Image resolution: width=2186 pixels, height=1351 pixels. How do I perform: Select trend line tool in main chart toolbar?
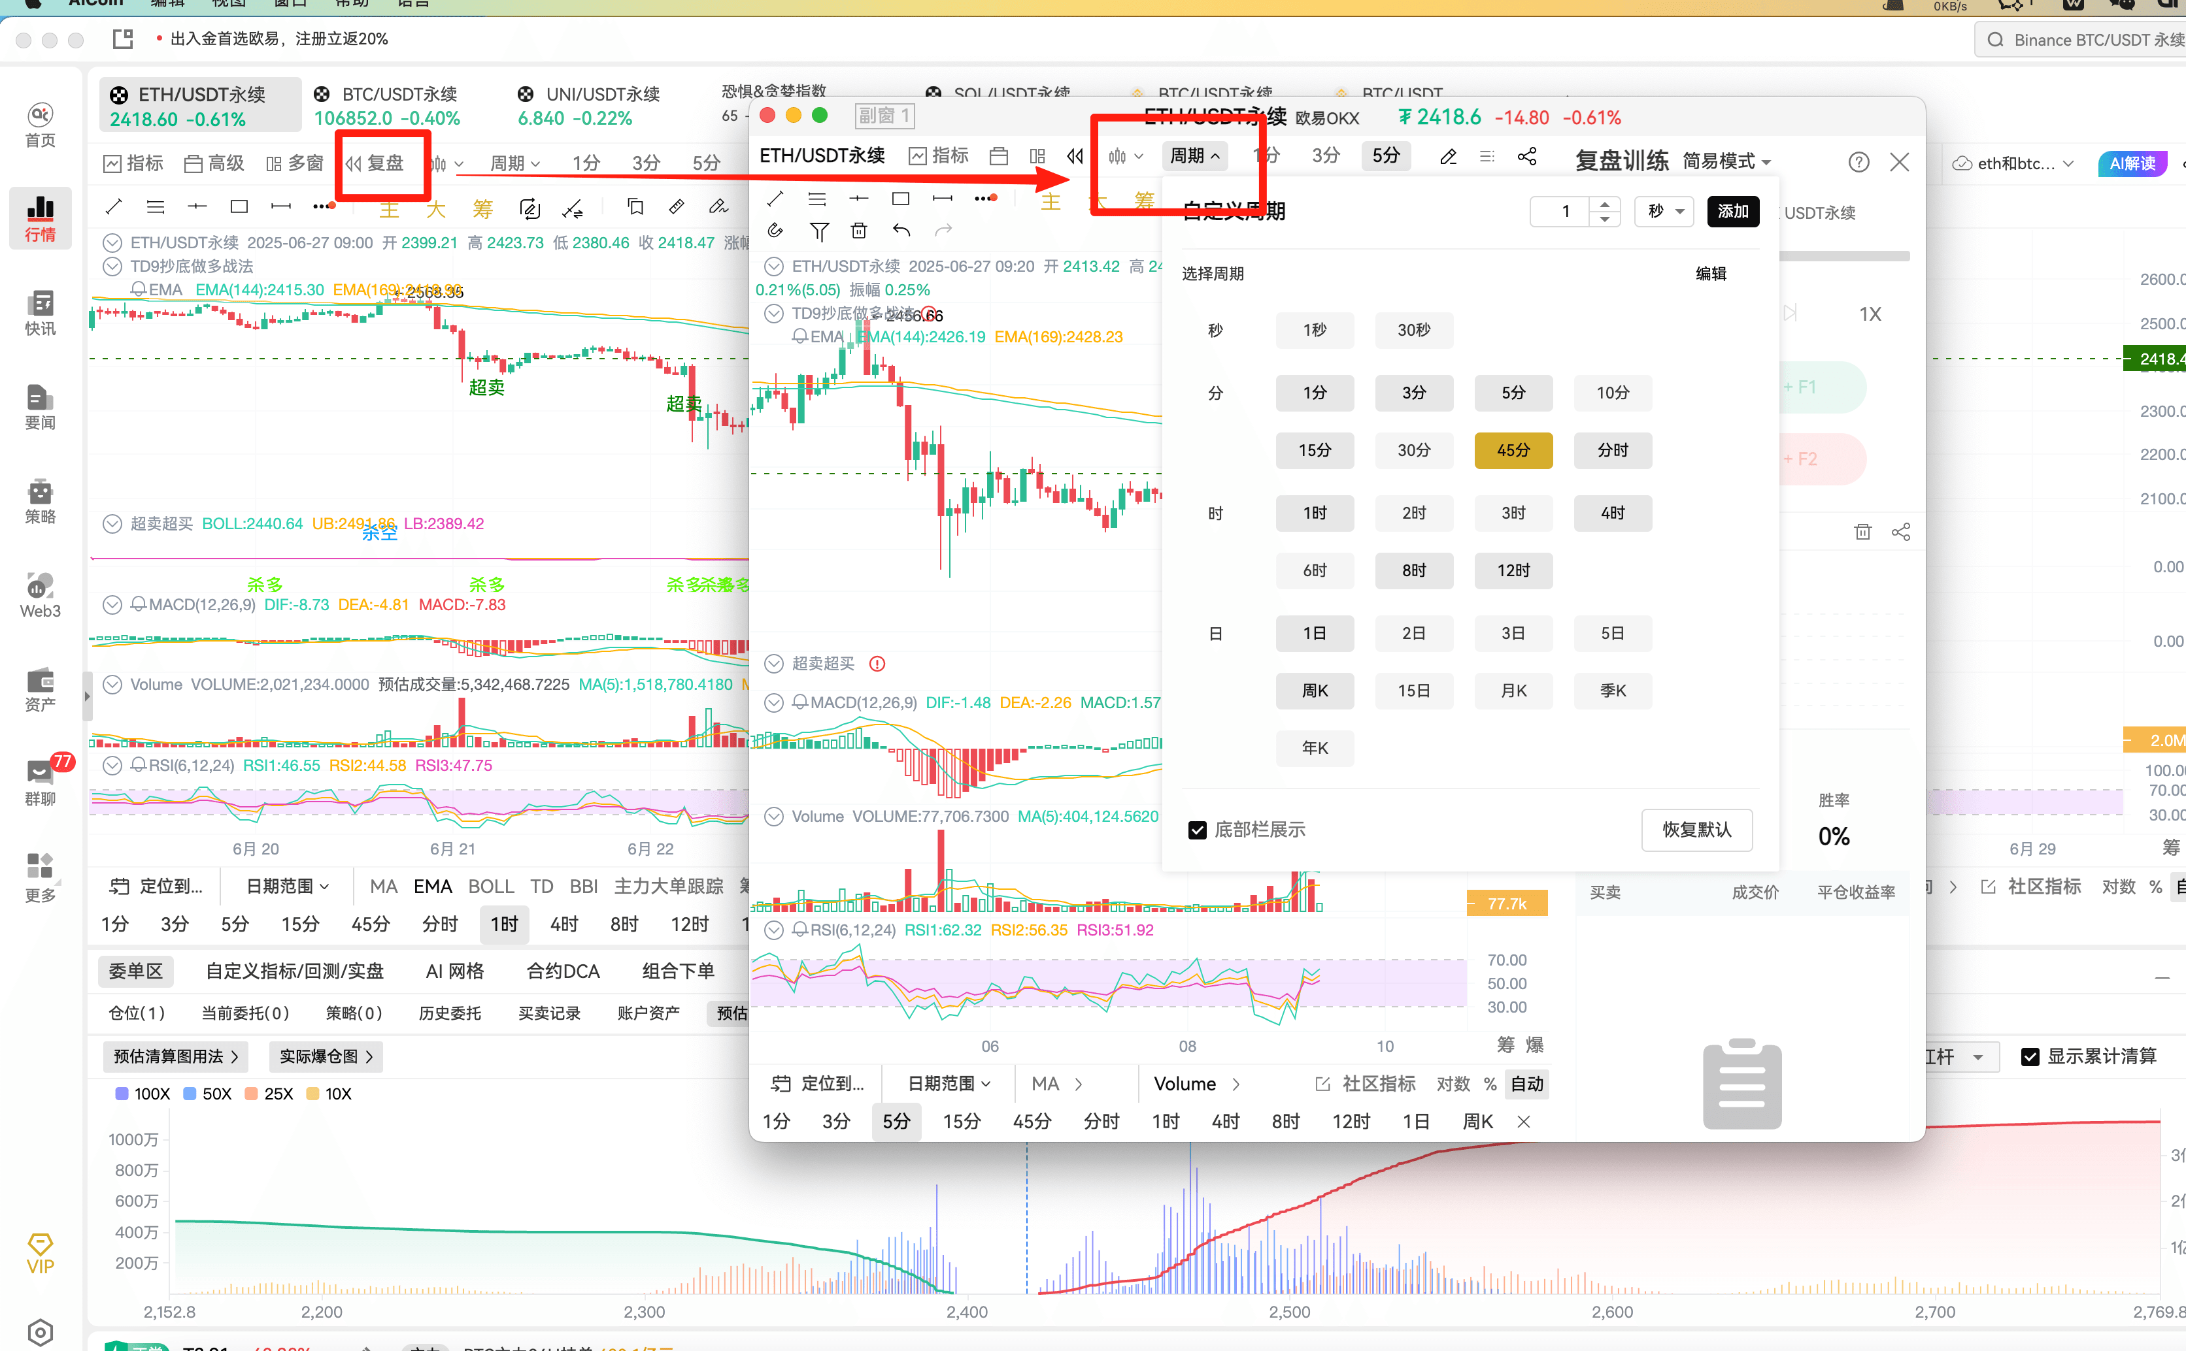point(112,206)
